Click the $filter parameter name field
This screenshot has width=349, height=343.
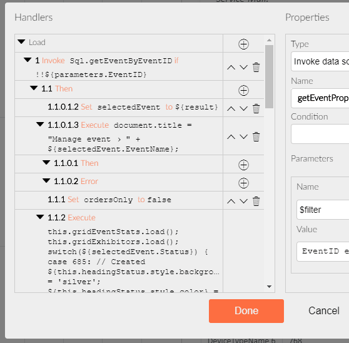[x=323, y=210]
